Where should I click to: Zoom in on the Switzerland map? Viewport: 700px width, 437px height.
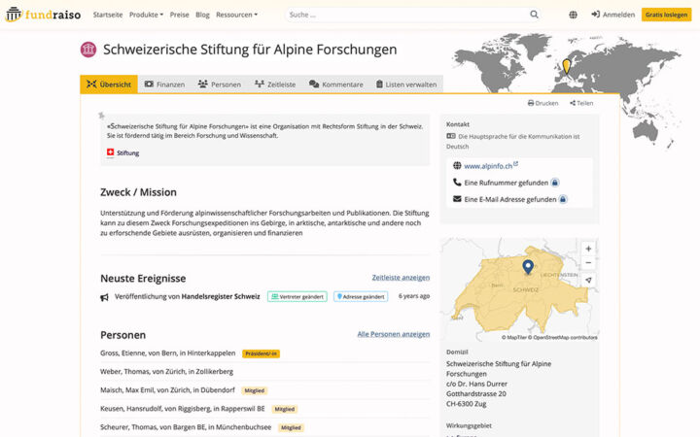(588, 249)
